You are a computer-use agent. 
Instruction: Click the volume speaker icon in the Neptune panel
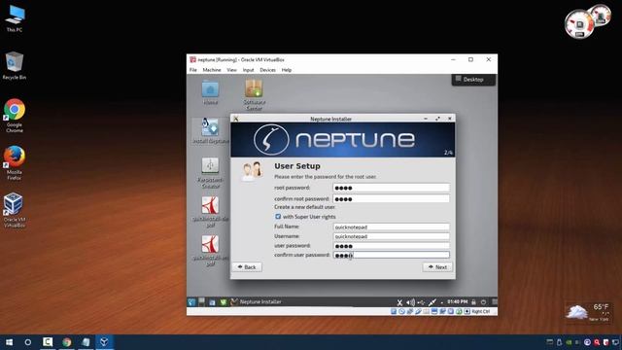[410, 302]
